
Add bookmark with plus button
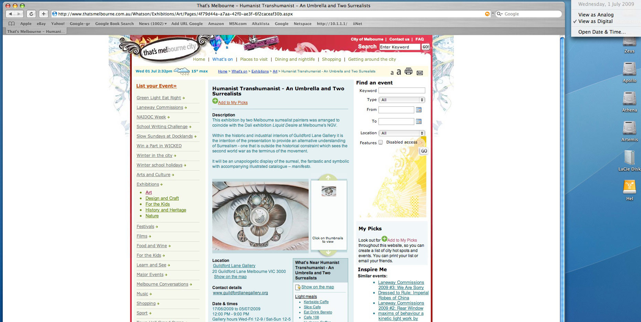(43, 14)
